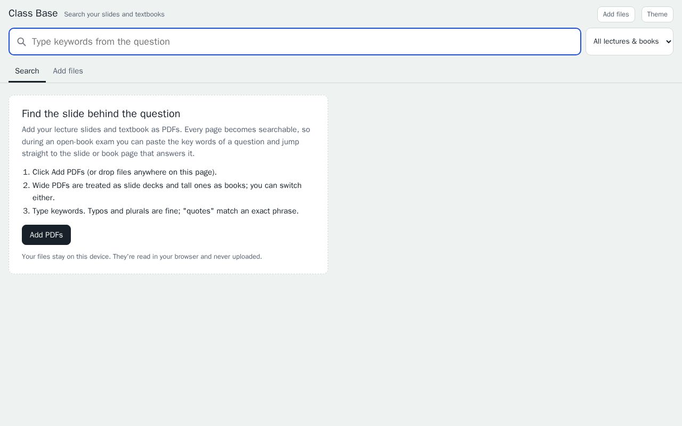Open the Add files tab
This screenshot has height=426, width=682.
click(68, 71)
